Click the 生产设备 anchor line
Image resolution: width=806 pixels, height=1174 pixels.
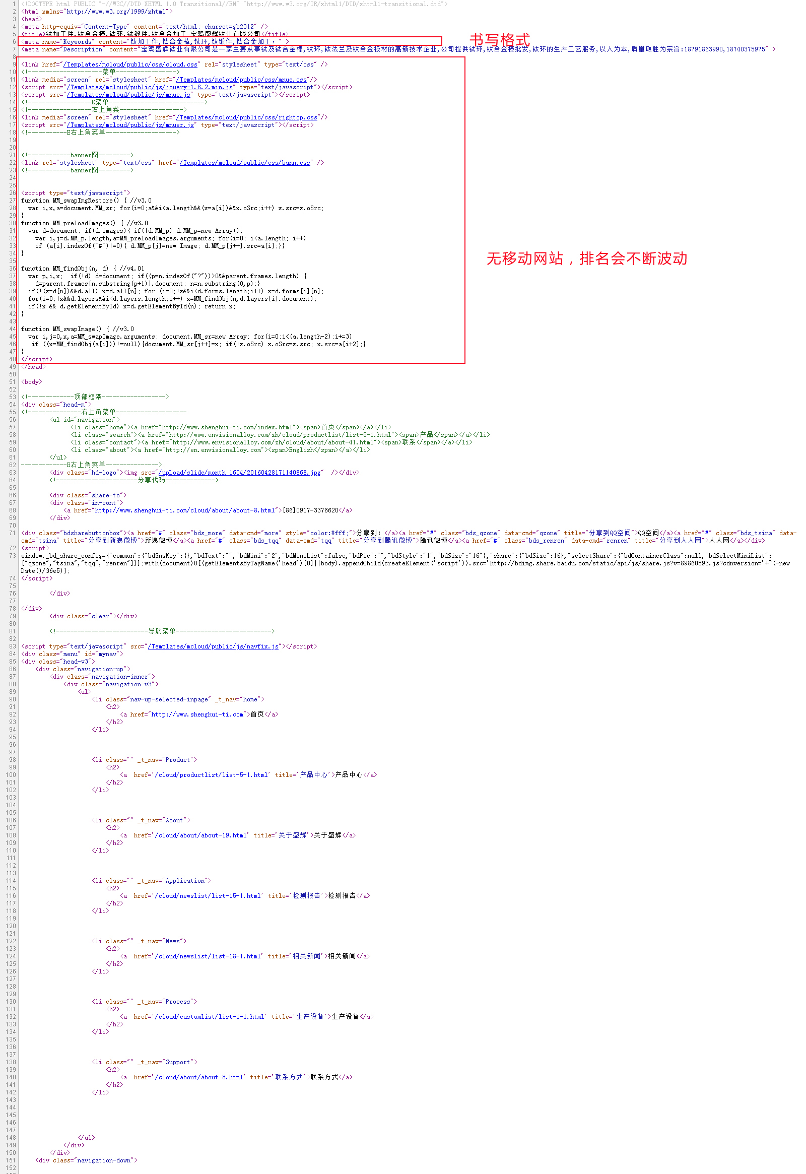[x=246, y=1017]
